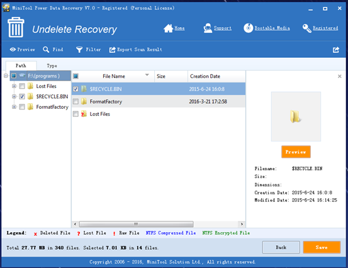The width and height of the screenshot is (348, 268).
Task: Click the scrollbar left arrow
Action: coord(75,224)
